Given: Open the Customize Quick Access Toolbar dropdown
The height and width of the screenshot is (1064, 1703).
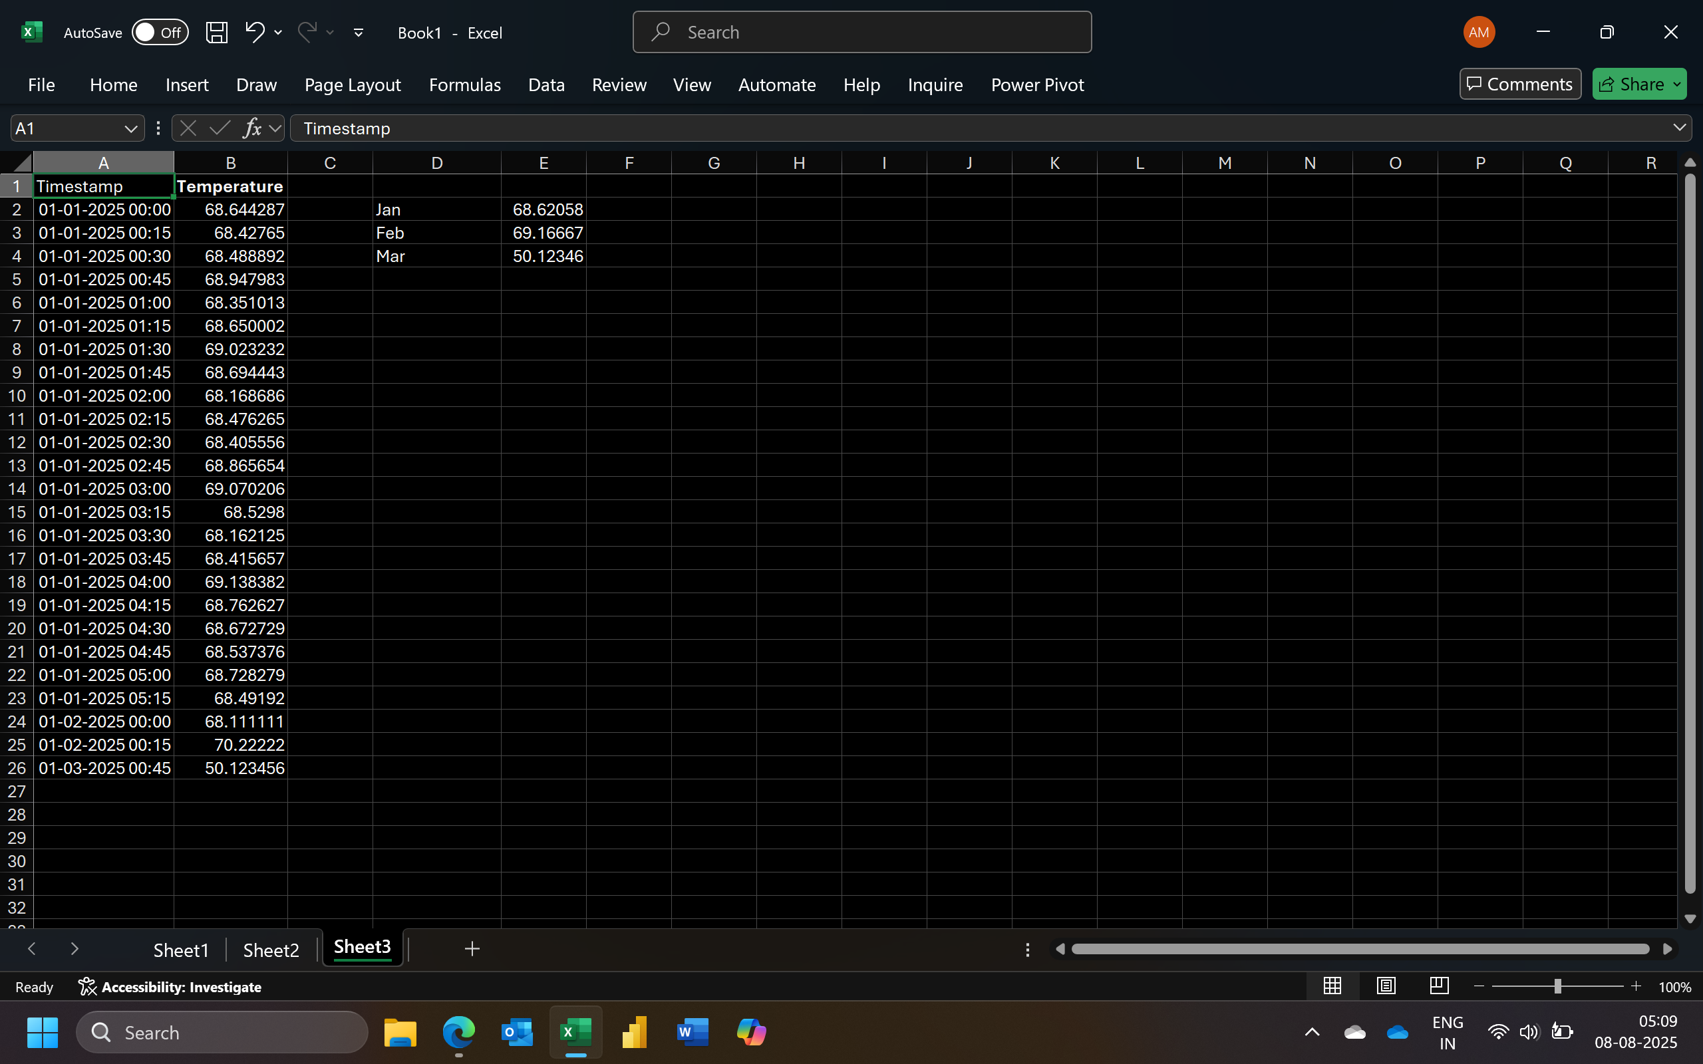Looking at the screenshot, I should click(x=358, y=33).
